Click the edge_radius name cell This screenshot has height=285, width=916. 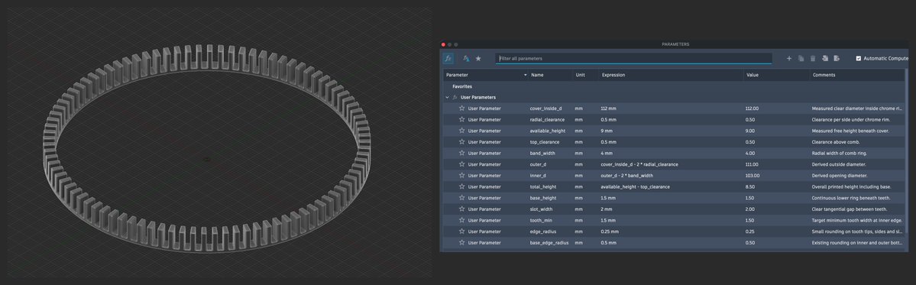(542, 232)
